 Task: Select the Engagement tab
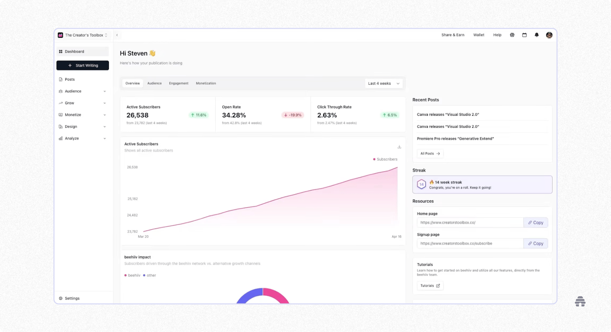coord(179,83)
